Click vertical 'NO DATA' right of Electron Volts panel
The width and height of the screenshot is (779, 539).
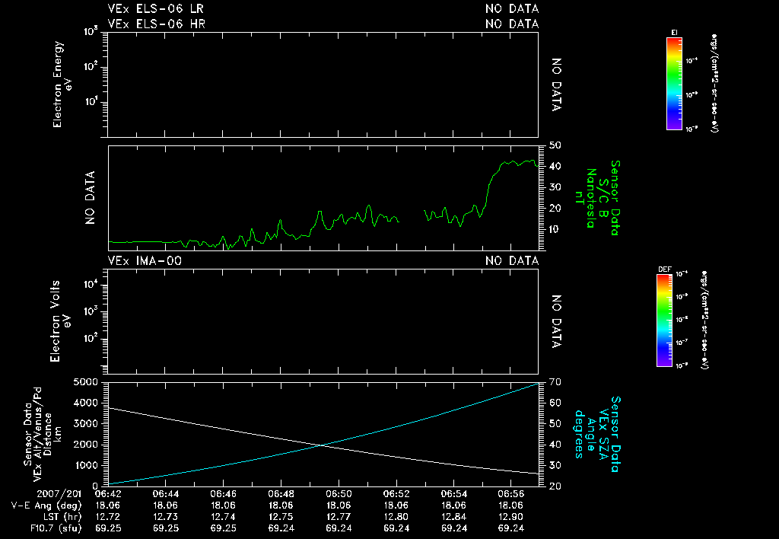coord(556,321)
